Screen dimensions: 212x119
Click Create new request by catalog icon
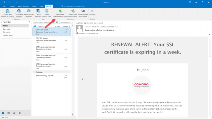click(7, 11)
